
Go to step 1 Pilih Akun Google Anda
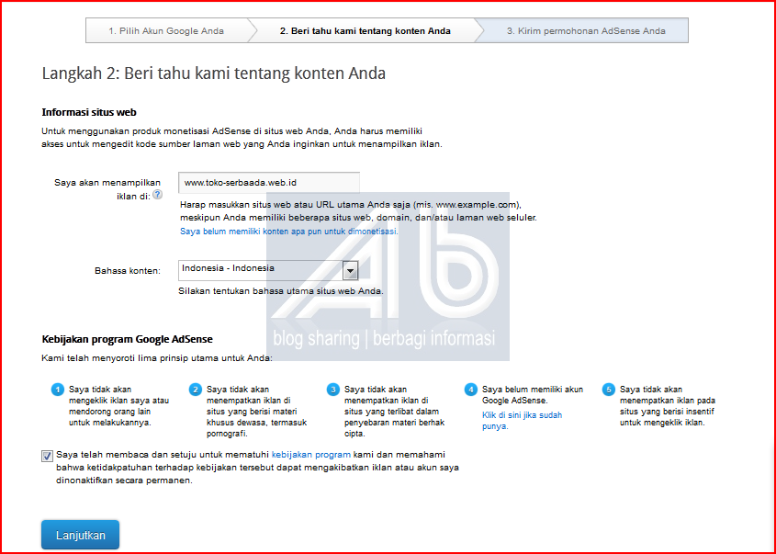[x=166, y=30]
